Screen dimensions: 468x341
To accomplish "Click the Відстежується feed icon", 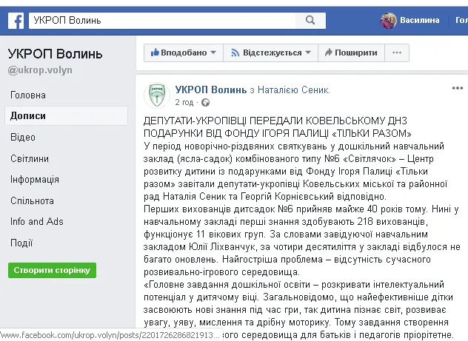I will pyautogui.click(x=235, y=53).
